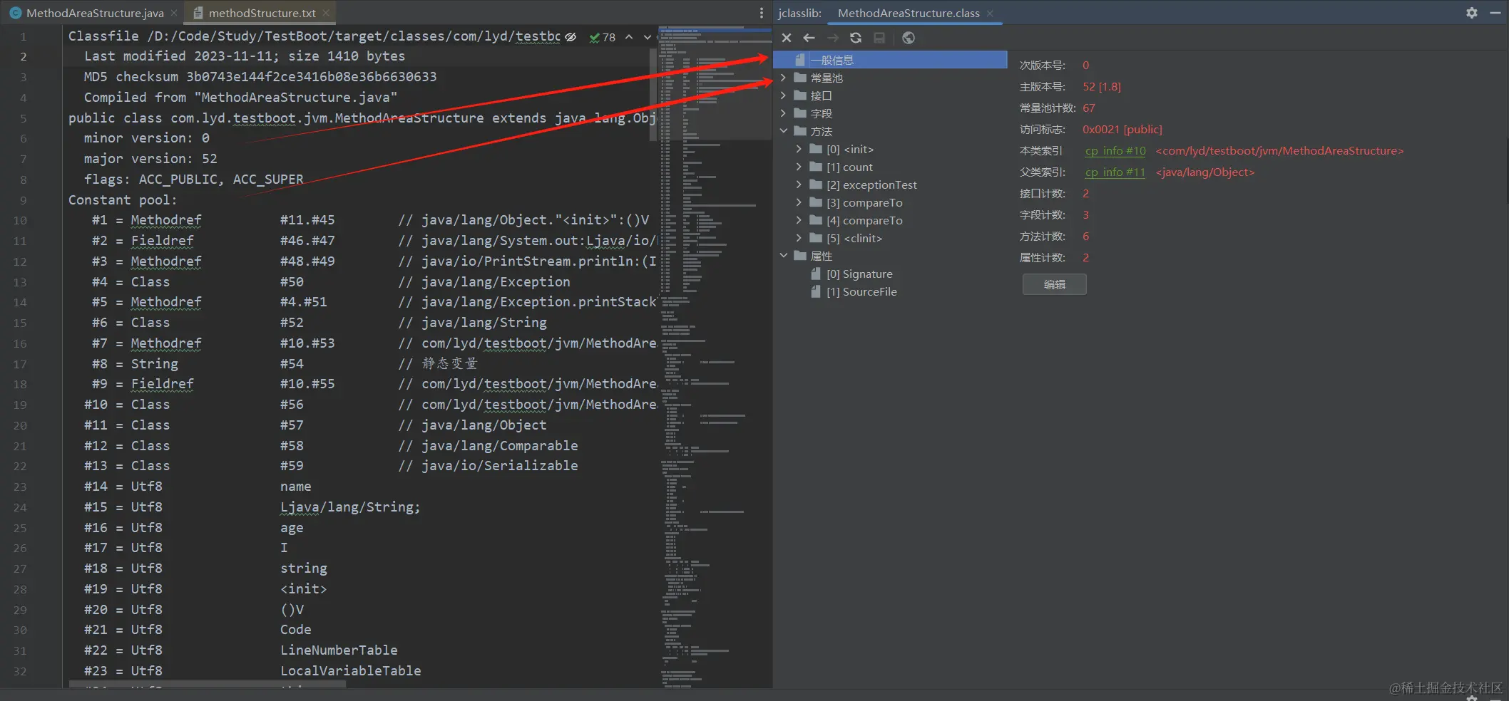The image size is (1509, 701).
Task: Click the folder icon next to 常量池
Action: (x=800, y=78)
